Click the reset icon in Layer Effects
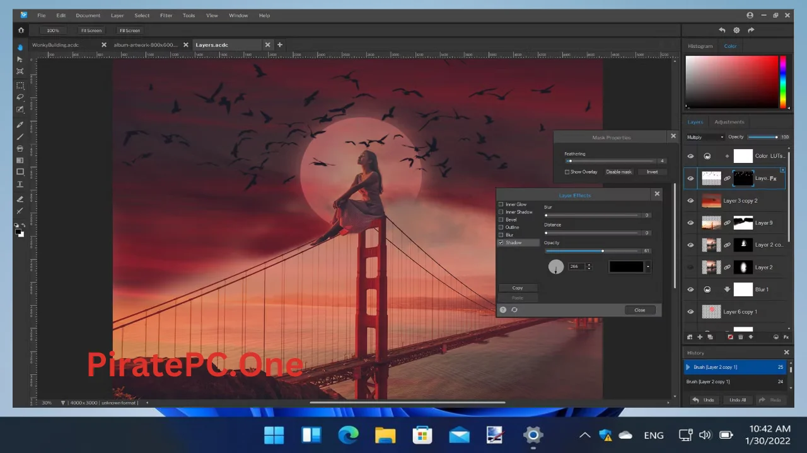 (514, 310)
